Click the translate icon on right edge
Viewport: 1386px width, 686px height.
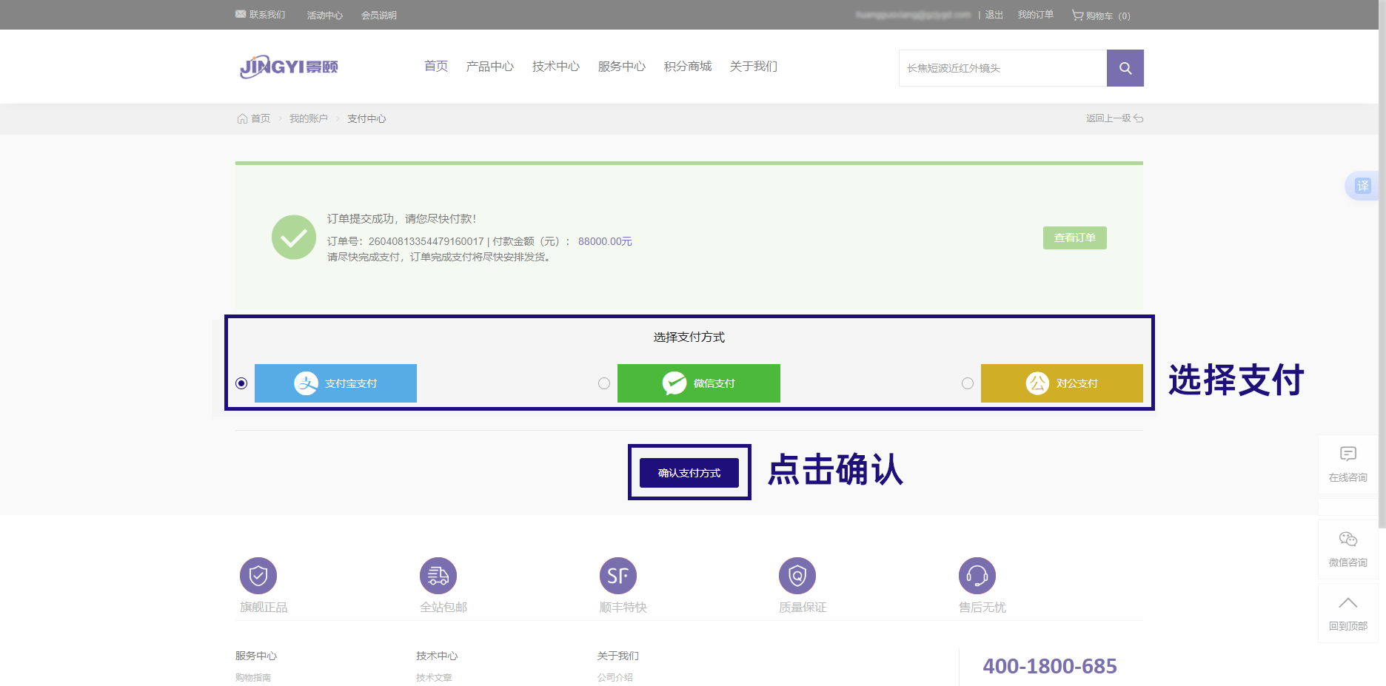point(1362,186)
